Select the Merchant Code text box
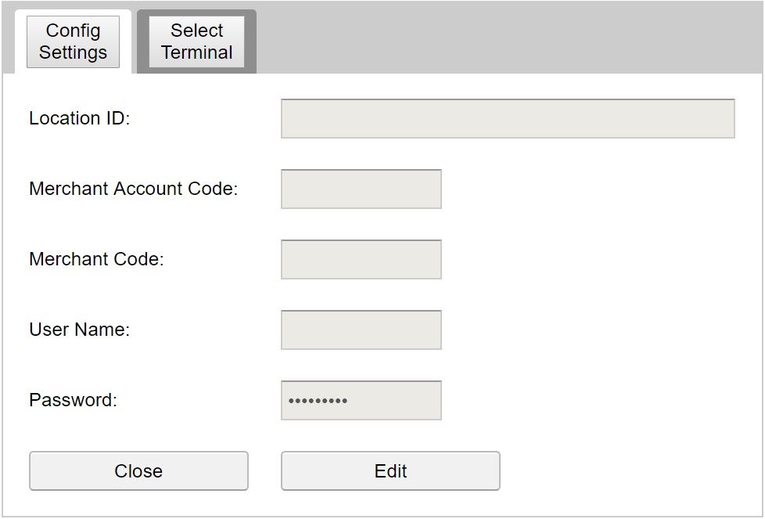The width and height of the screenshot is (765, 519). (x=361, y=260)
